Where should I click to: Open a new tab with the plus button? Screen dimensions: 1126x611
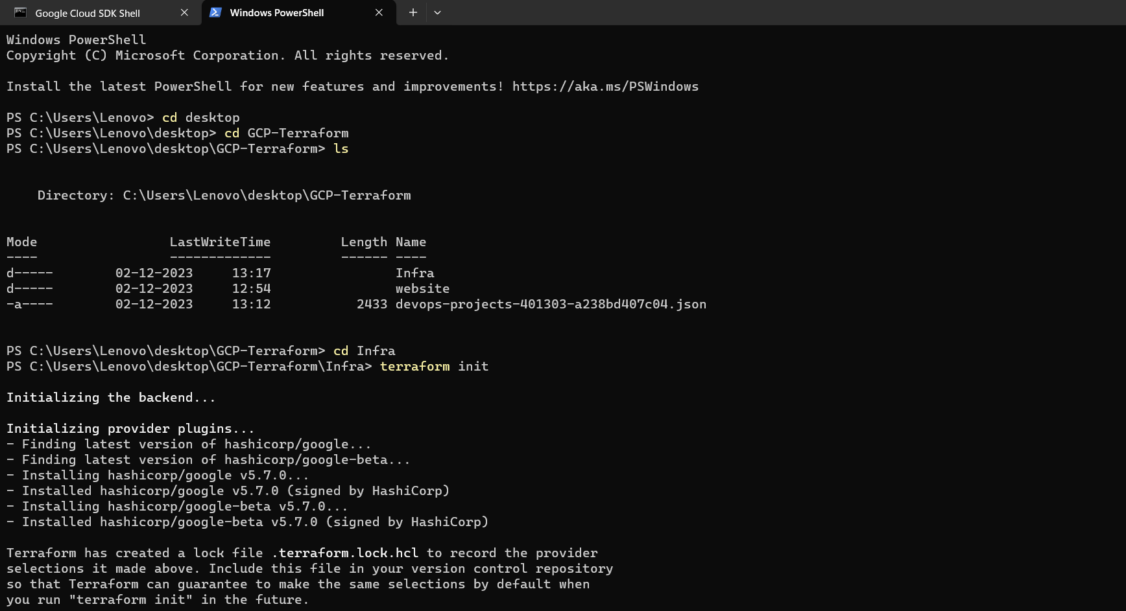(x=413, y=12)
